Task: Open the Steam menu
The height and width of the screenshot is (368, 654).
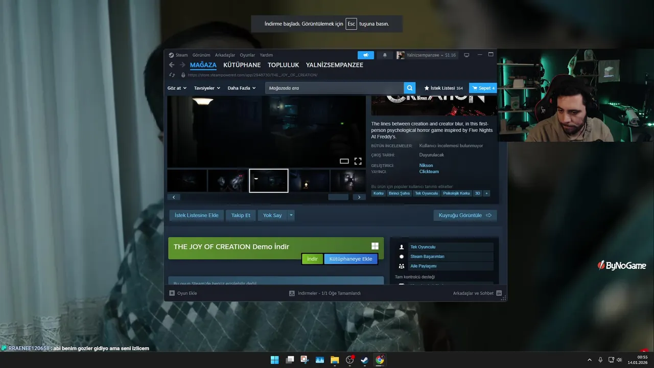Action: (x=178, y=55)
